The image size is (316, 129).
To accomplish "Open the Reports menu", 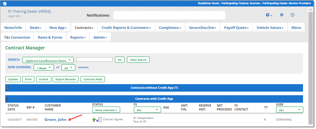I will (x=78, y=37).
